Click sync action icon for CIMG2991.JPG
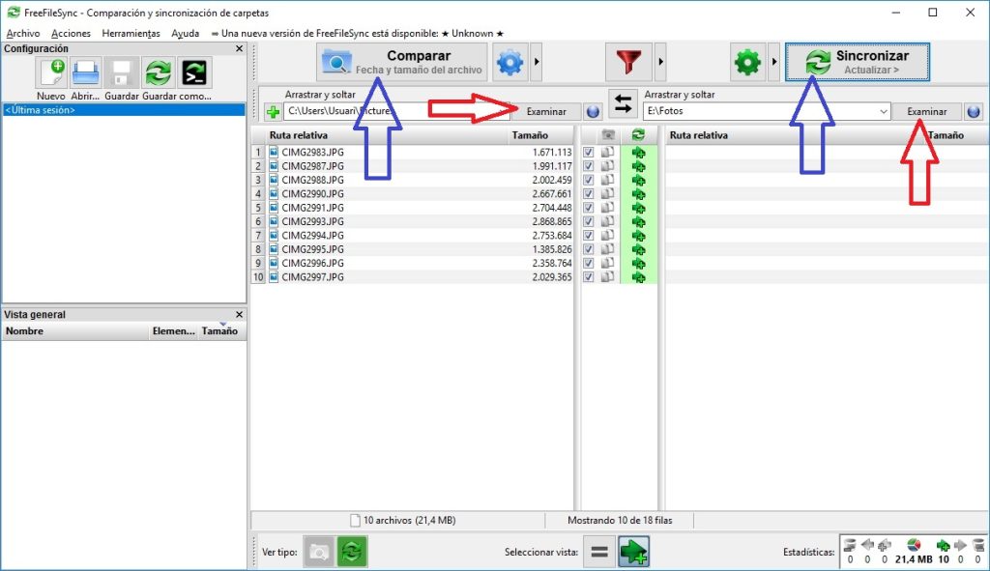 click(x=638, y=209)
